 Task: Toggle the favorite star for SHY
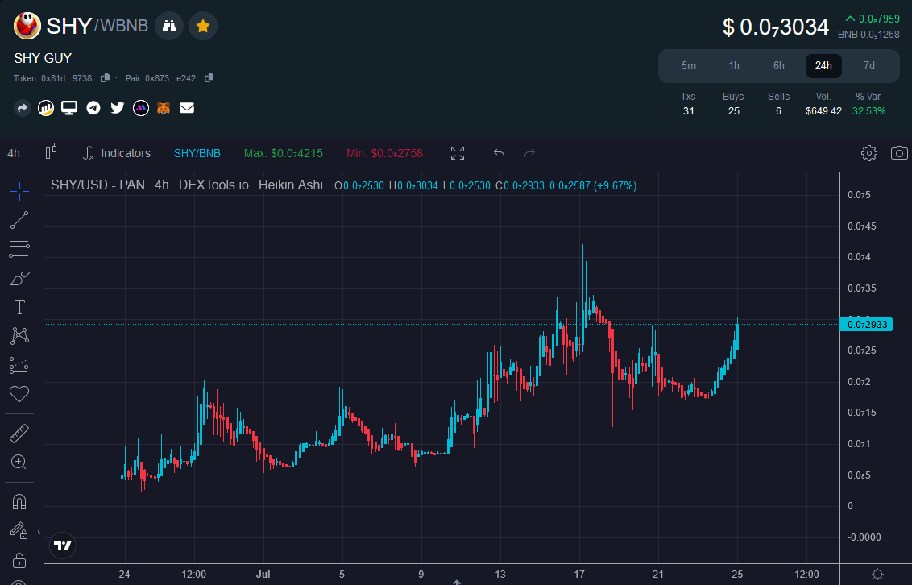coord(203,26)
